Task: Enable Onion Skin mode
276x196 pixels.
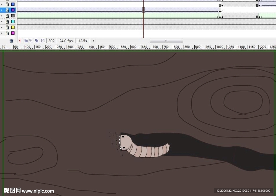Action: (x=26, y=41)
